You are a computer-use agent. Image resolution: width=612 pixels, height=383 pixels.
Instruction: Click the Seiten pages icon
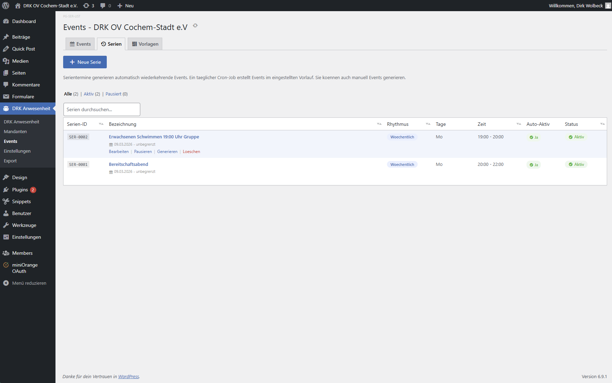(6, 73)
